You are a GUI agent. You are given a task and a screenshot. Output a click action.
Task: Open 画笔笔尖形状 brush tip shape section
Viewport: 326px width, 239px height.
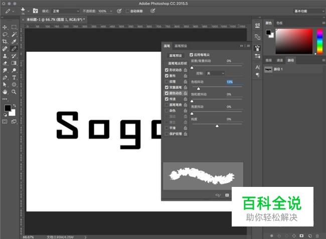[178, 63]
